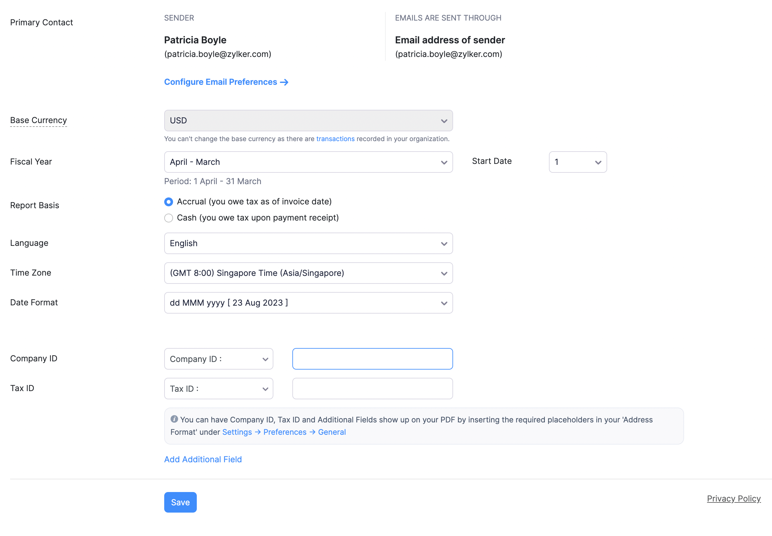Open the Time Zone dropdown
Image resolution: width=772 pixels, height=536 pixels.
point(308,273)
